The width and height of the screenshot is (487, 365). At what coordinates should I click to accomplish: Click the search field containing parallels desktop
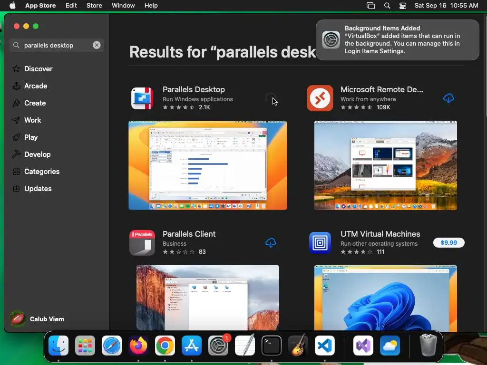[x=57, y=45]
